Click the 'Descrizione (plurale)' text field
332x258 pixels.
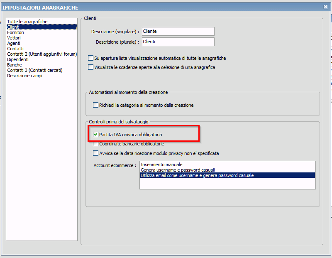[x=178, y=42]
